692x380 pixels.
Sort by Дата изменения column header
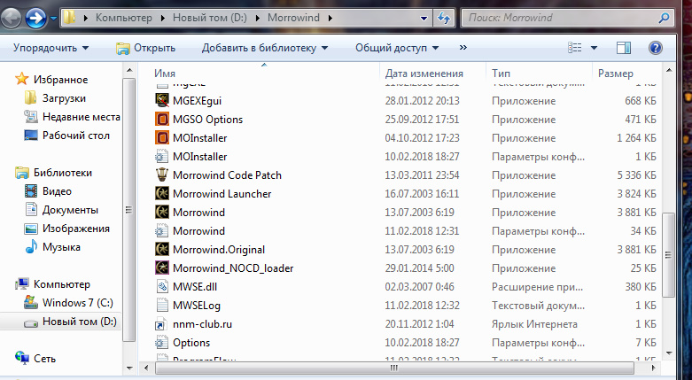(x=432, y=74)
